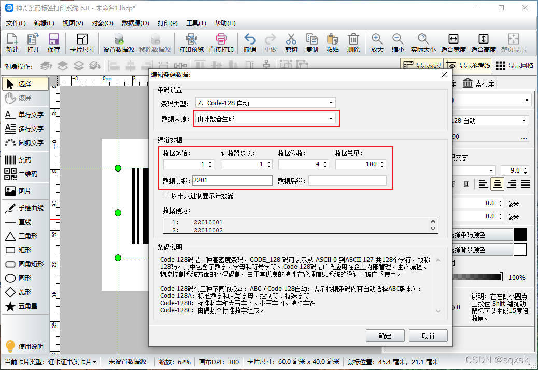Image resolution: width=538 pixels, height=370 pixels.
Task: Open 使用说明 help lightbulb
Action: (x=25, y=346)
